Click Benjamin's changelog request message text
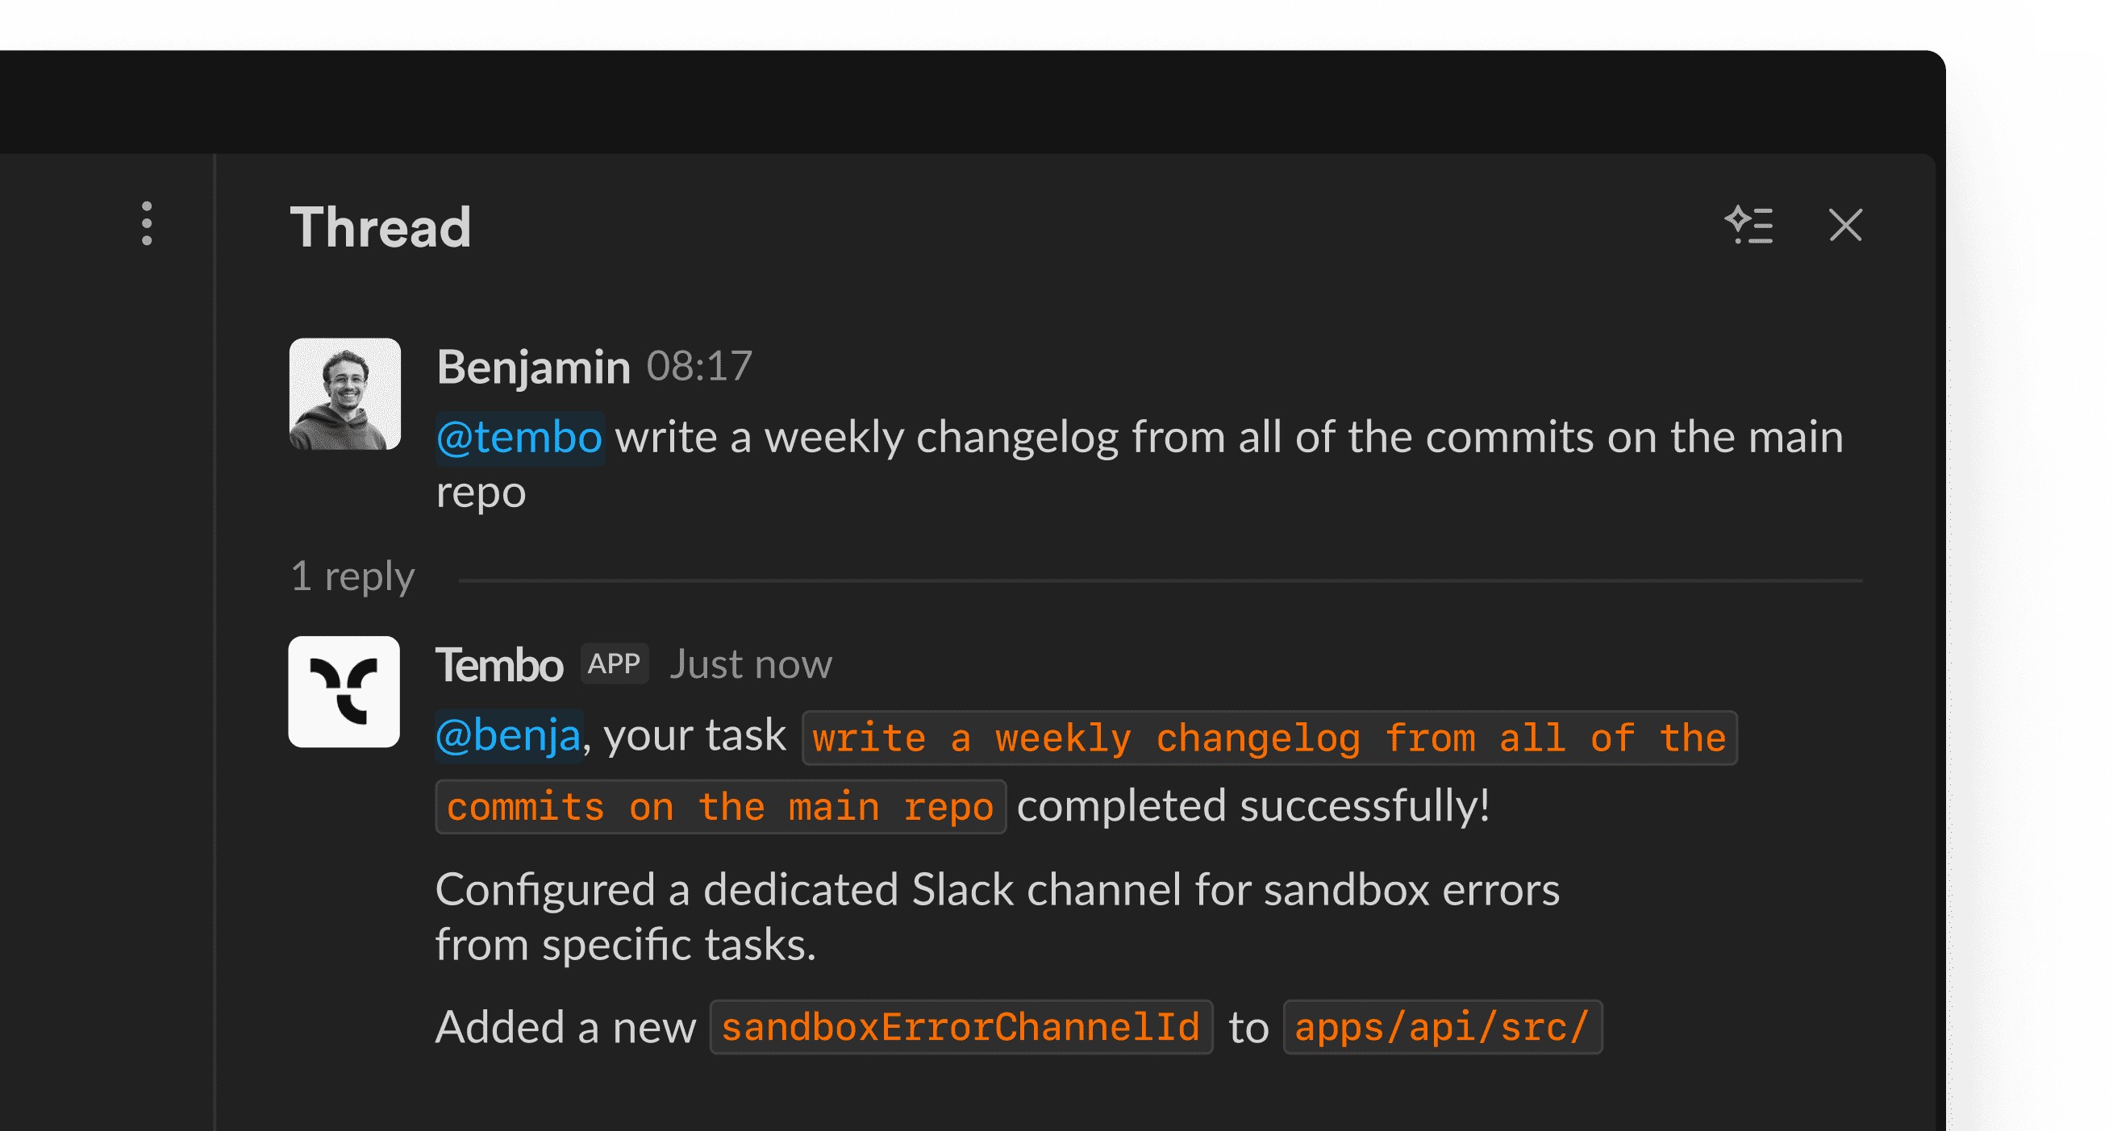The width and height of the screenshot is (2113, 1131). 1228,438
